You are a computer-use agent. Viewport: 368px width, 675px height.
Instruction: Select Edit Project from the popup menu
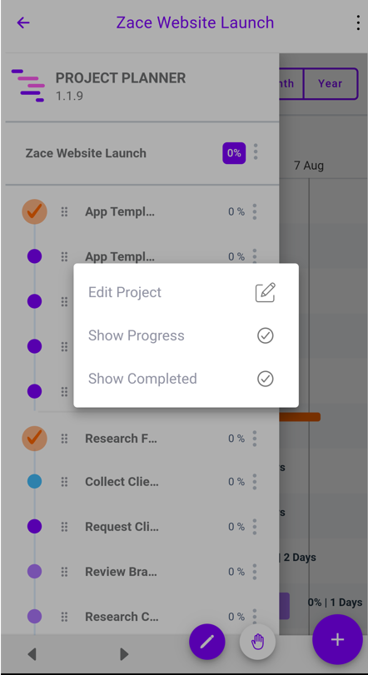point(125,292)
